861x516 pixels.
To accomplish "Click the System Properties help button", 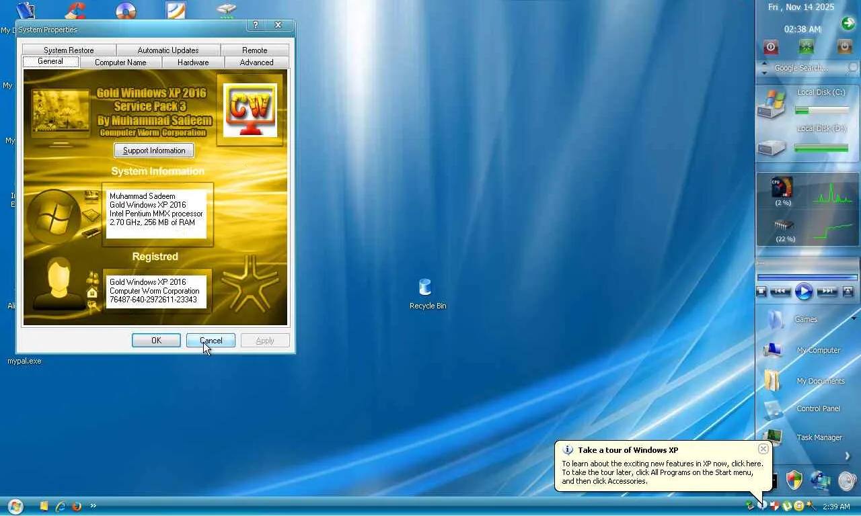I will click(x=256, y=25).
